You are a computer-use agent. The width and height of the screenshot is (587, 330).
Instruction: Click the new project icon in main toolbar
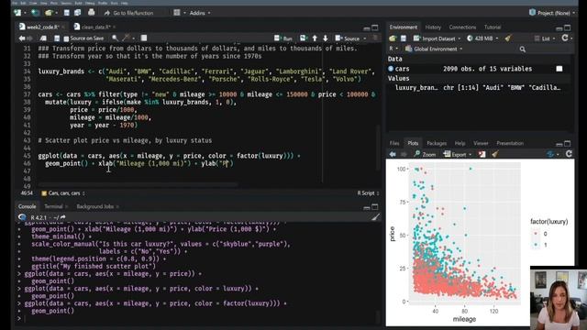click(x=35, y=13)
